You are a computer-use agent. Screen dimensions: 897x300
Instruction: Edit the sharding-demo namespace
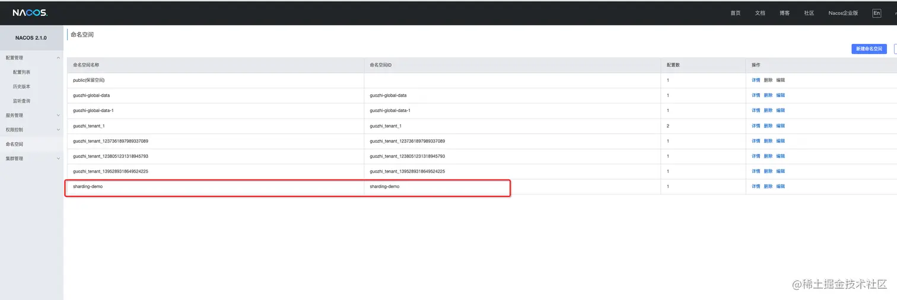[780, 186]
